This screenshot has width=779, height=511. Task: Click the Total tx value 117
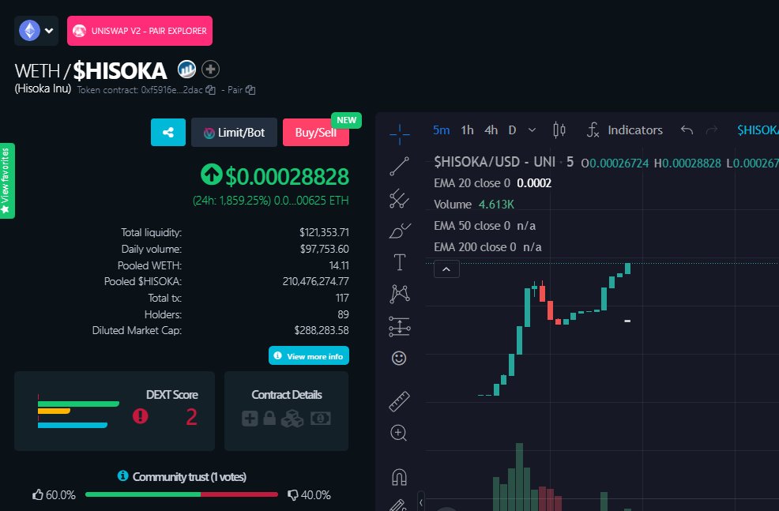pos(342,298)
